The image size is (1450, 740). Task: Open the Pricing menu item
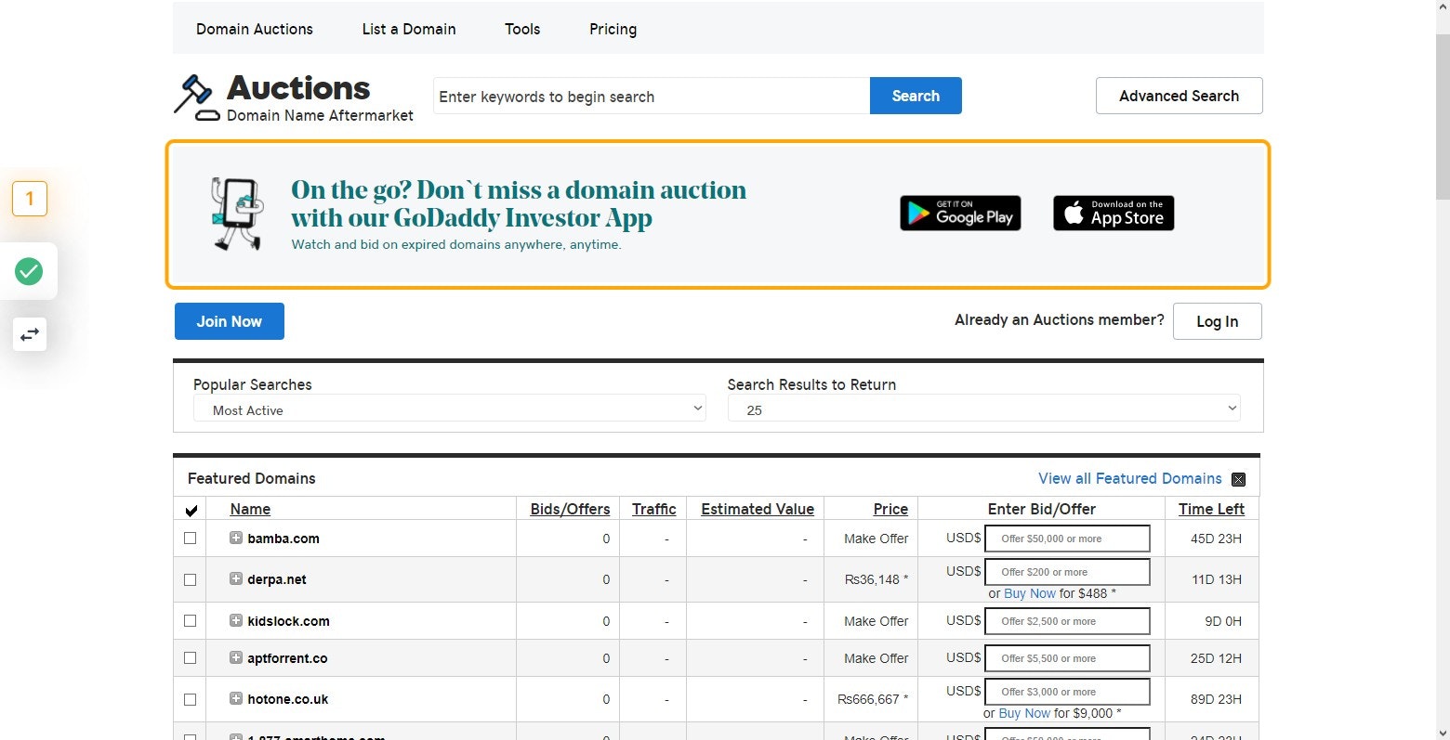[613, 29]
